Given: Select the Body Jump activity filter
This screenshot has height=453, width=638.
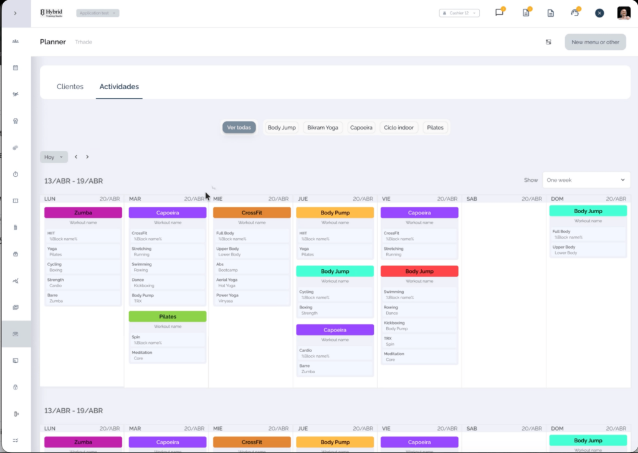Looking at the screenshot, I should 282,127.
